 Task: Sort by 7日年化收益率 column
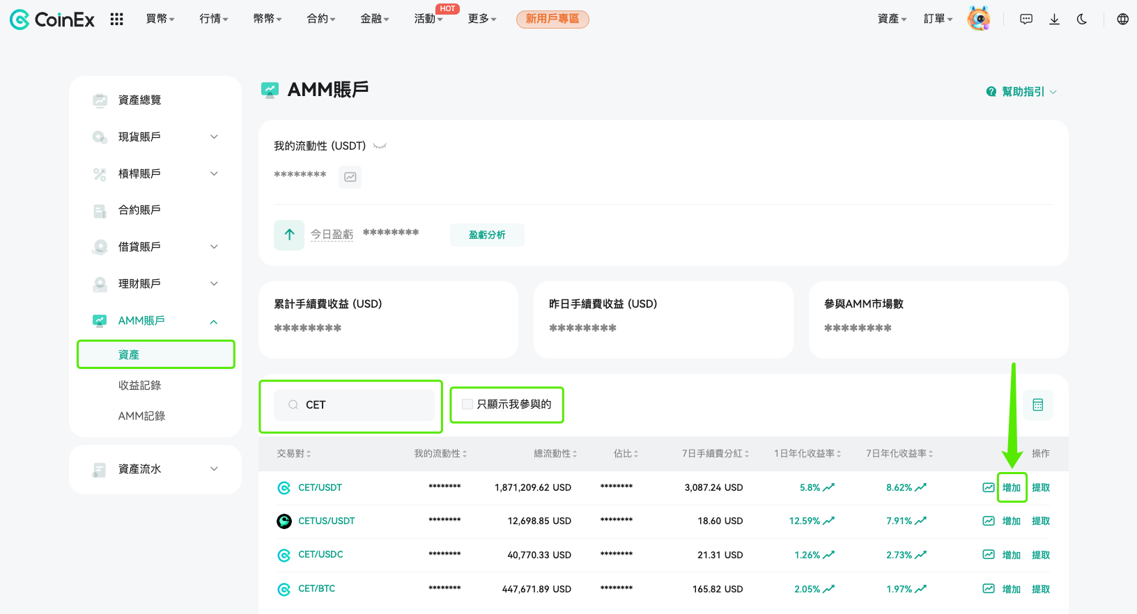[x=899, y=454]
